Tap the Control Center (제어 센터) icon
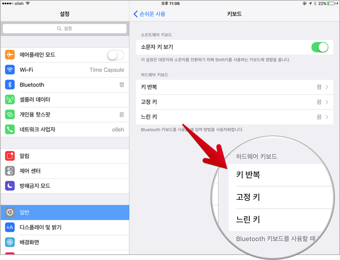 [x=10, y=171]
